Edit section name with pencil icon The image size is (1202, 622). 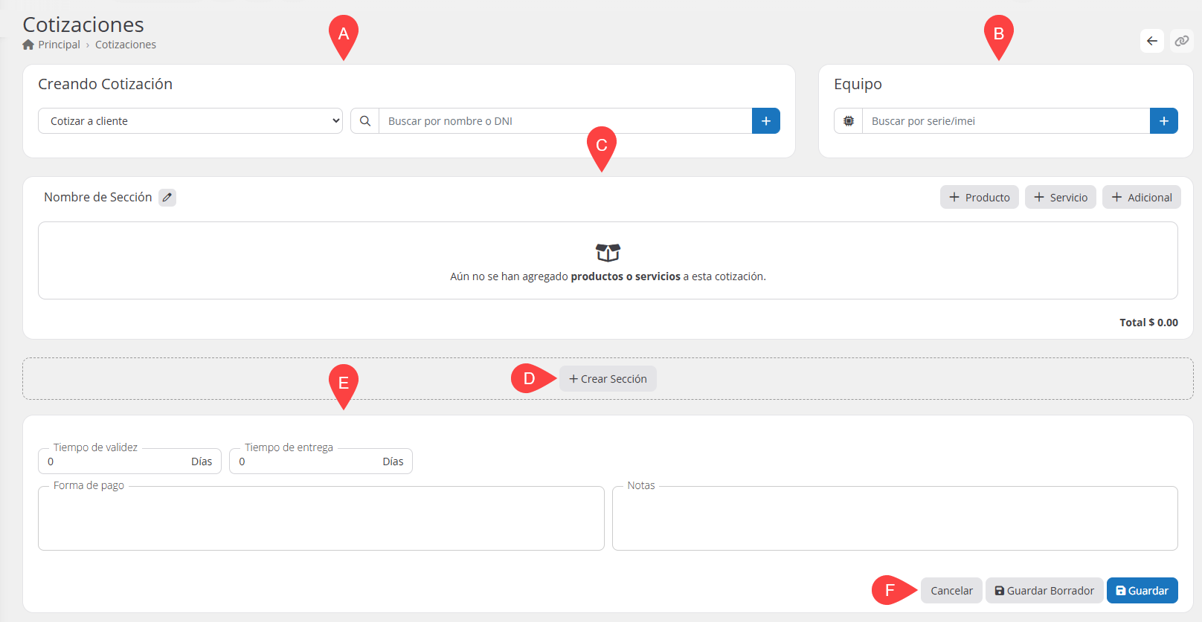pos(167,198)
